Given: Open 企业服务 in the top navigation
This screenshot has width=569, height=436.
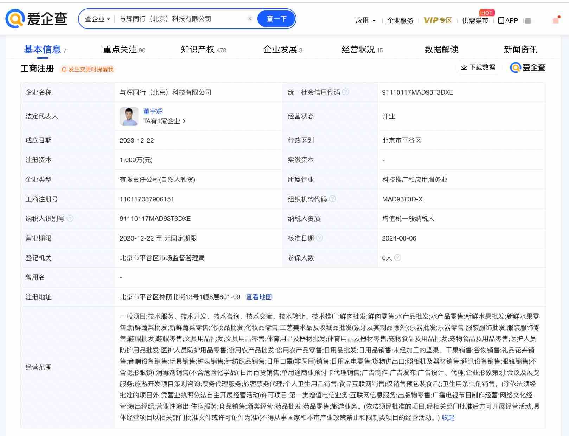Looking at the screenshot, I should (400, 20).
